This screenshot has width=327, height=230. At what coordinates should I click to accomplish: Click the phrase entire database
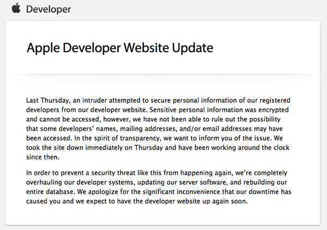pyautogui.click(x=50, y=192)
